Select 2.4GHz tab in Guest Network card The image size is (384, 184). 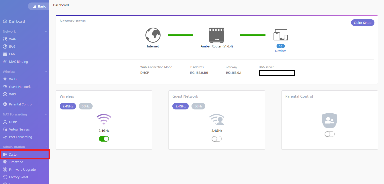click(x=180, y=106)
